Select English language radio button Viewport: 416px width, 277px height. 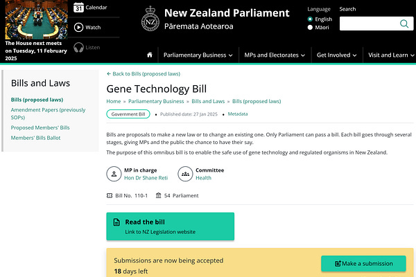pos(310,19)
